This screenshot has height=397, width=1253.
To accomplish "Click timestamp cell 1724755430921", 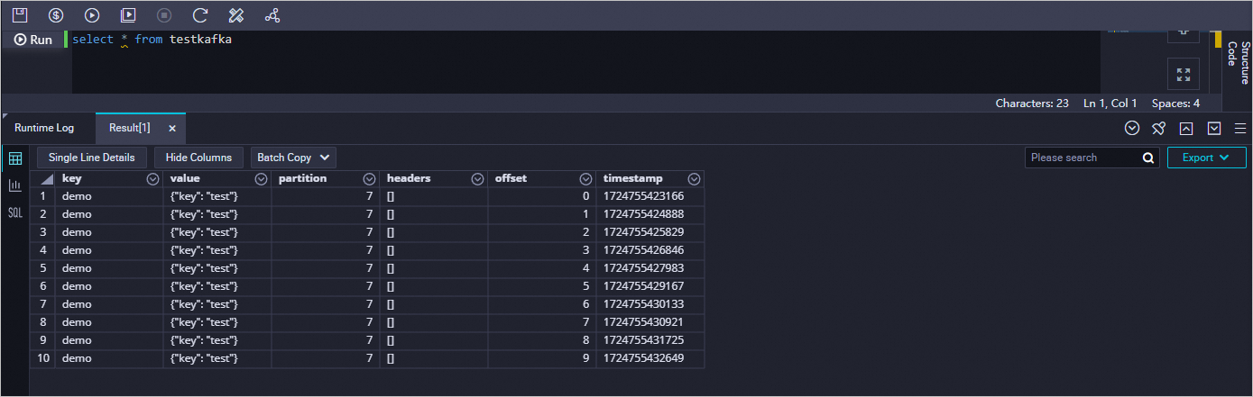I will (650, 322).
